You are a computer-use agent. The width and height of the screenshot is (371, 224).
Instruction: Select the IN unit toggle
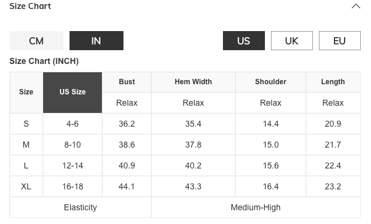96,41
